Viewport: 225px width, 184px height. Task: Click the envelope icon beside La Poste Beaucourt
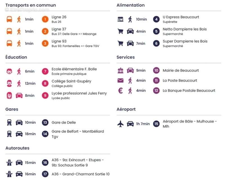(x=120, y=80)
